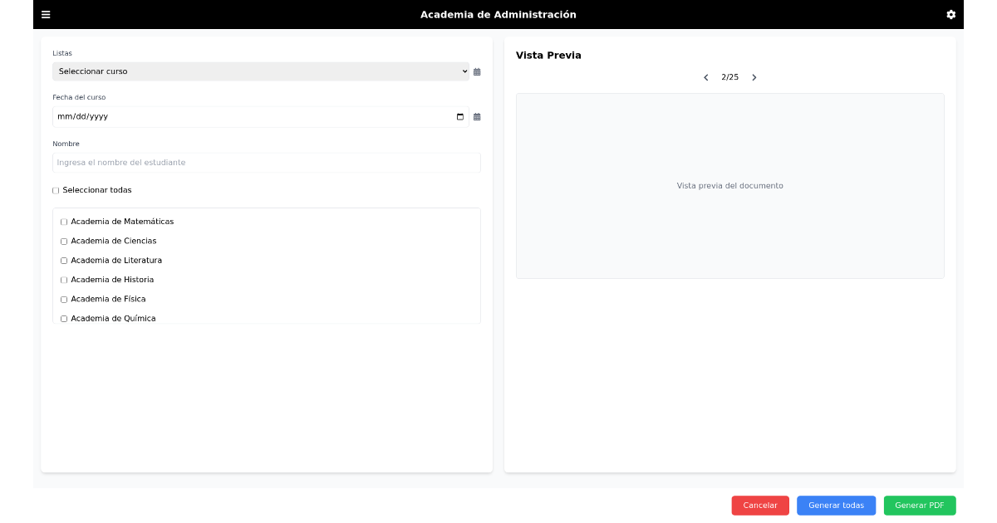Image resolution: width=997 pixels, height=523 pixels.
Task: Click the date picker icon inside the date input
Action: (459, 117)
